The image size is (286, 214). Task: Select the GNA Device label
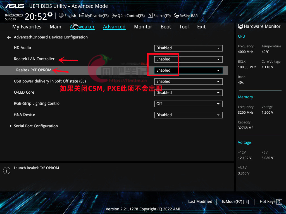(x=25, y=115)
